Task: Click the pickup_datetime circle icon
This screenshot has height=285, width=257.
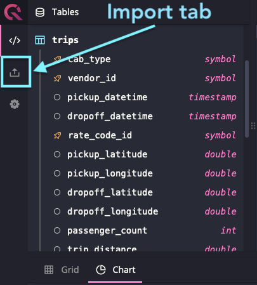Action: [57, 97]
